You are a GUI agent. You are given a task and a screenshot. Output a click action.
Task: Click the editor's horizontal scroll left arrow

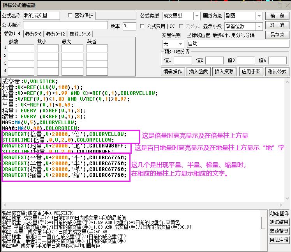pos(5,205)
